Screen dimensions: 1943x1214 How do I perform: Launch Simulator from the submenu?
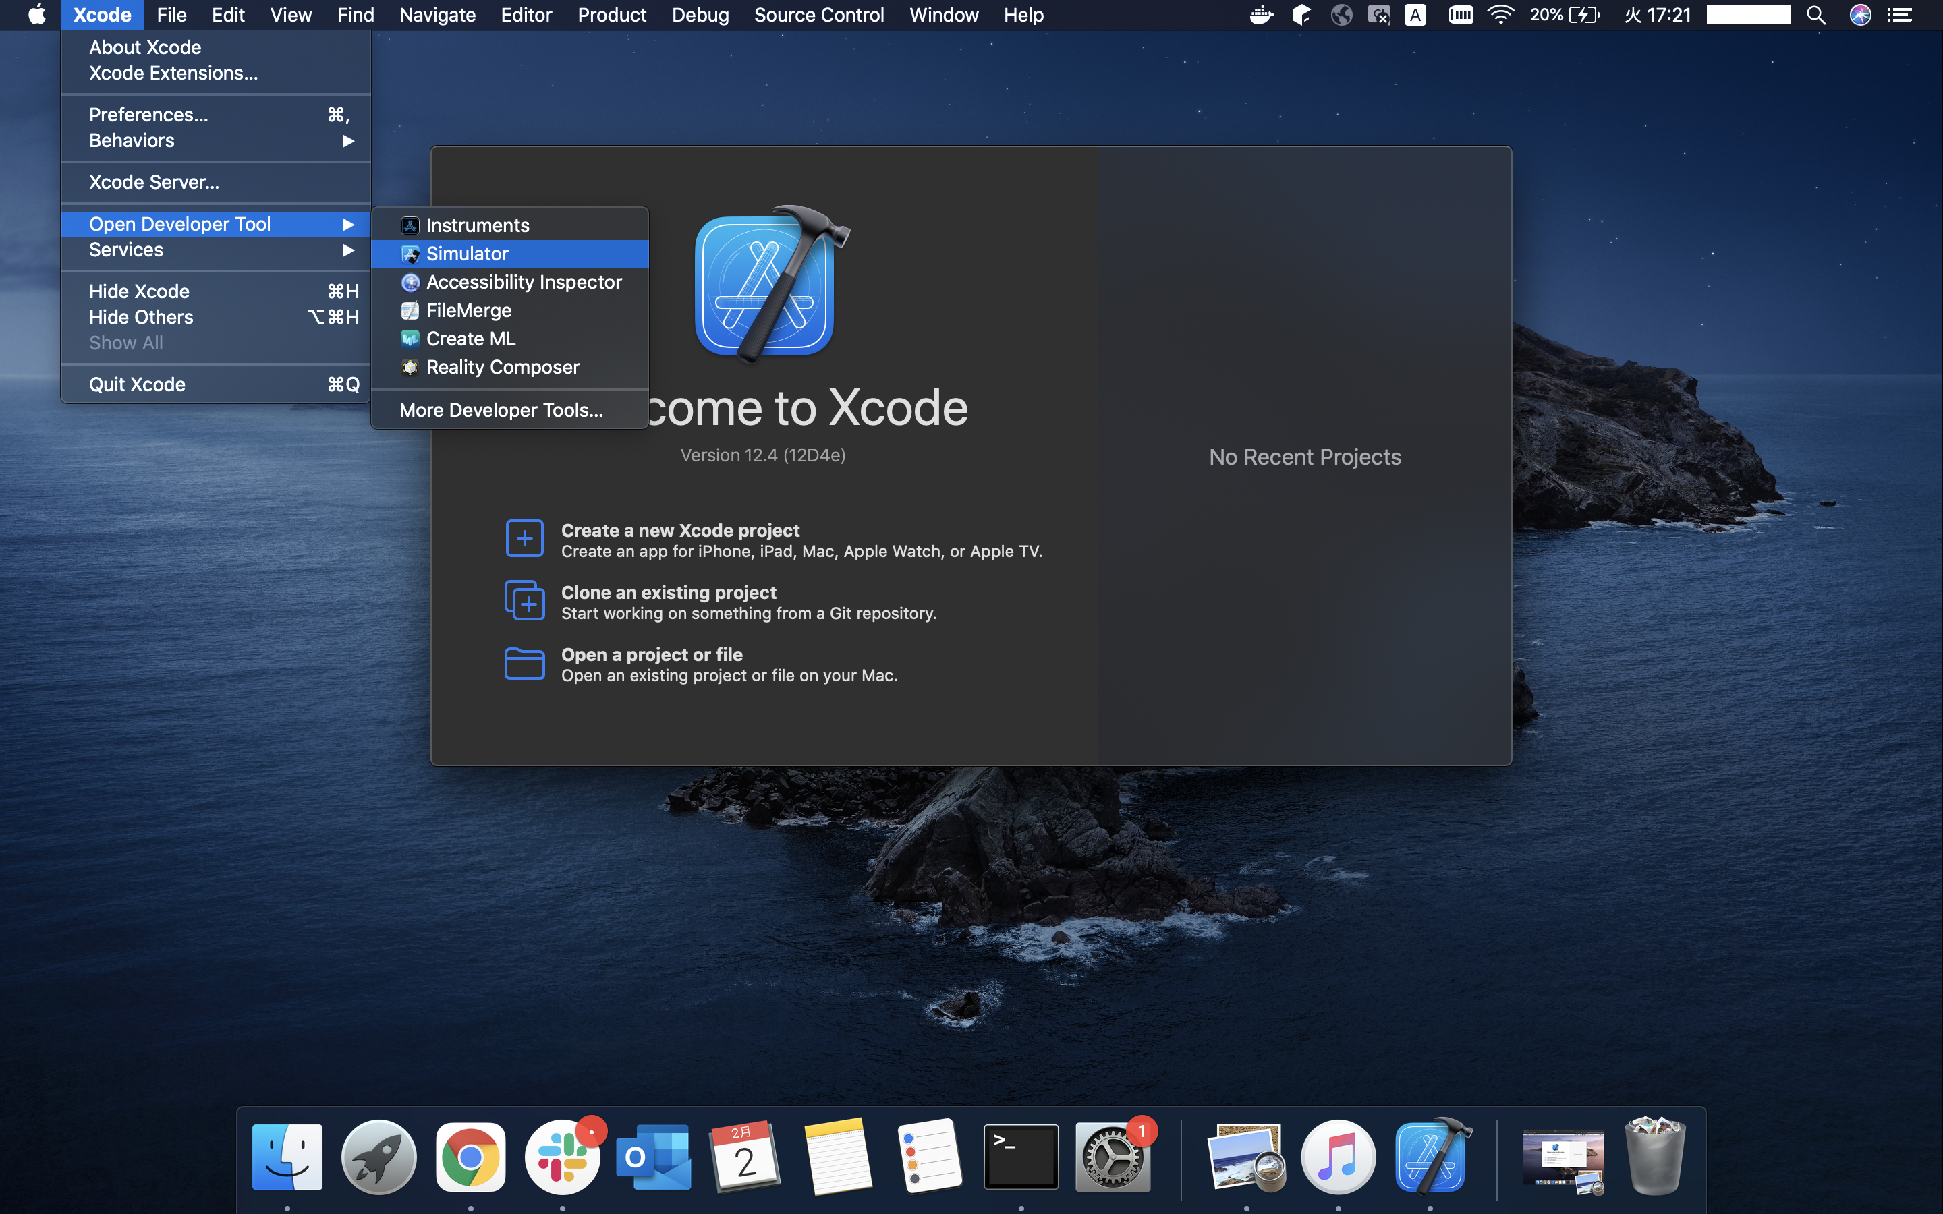510,254
